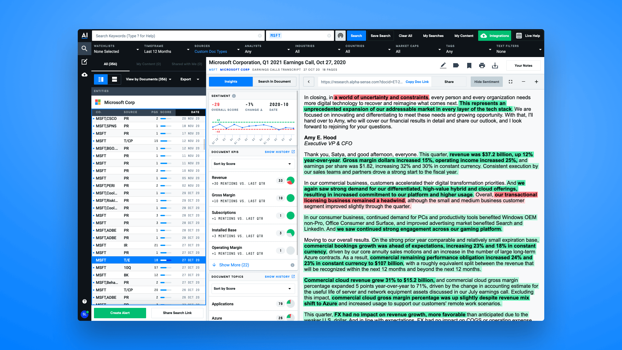Bookmark the document using the bookmark icon
The width and height of the screenshot is (622, 350).
[469, 65]
